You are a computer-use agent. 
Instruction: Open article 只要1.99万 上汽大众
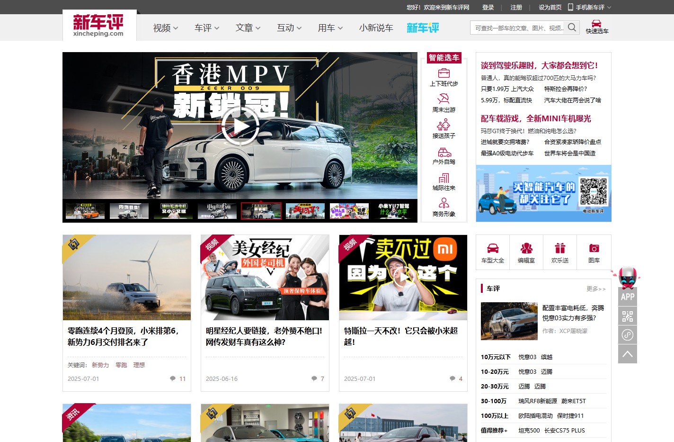point(507,89)
